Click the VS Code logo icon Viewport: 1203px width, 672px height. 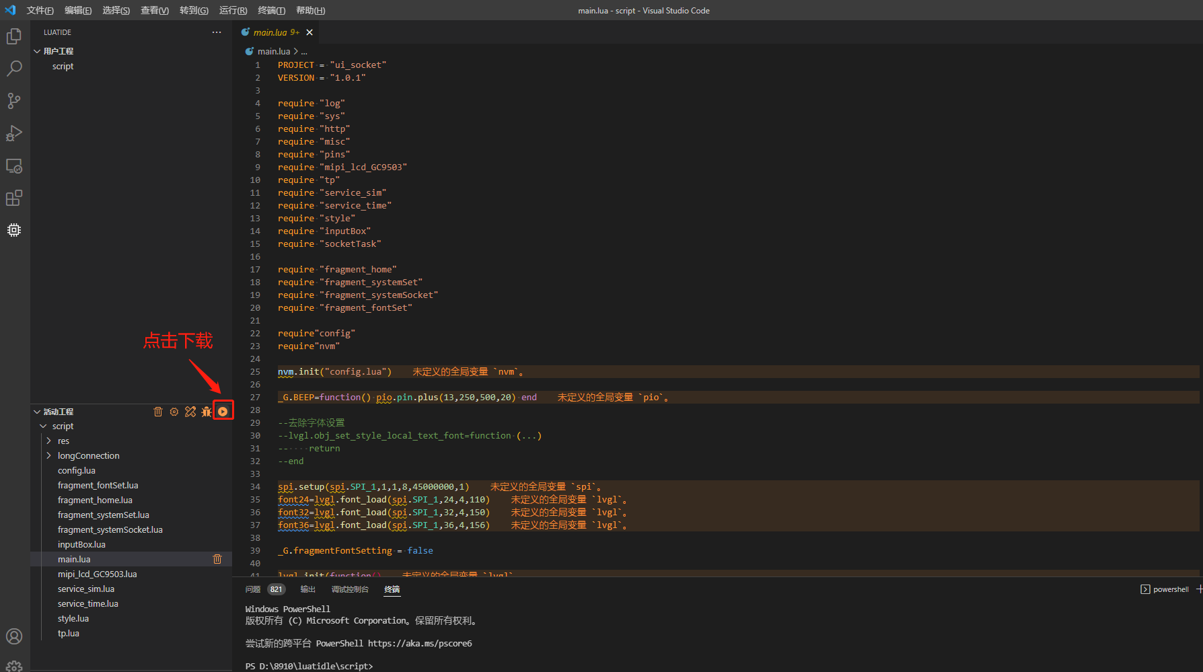point(10,10)
